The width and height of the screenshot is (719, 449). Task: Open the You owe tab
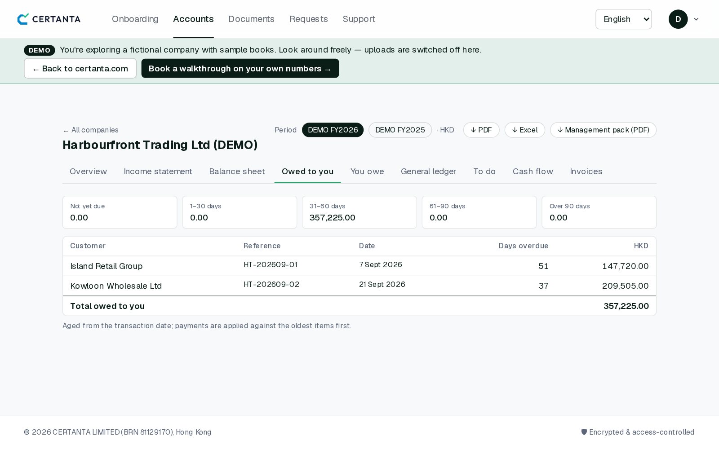(367, 172)
